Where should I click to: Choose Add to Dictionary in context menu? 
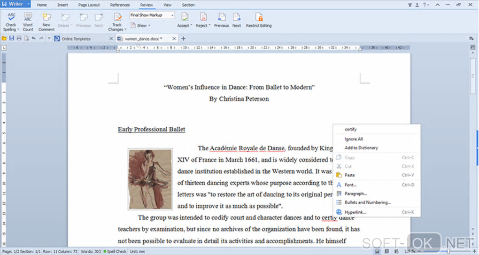click(x=361, y=148)
